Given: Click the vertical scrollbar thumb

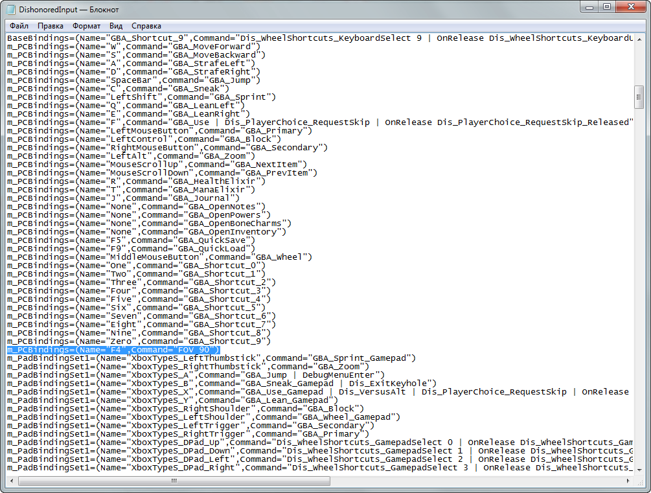Looking at the screenshot, I should pyautogui.click(x=639, y=97).
